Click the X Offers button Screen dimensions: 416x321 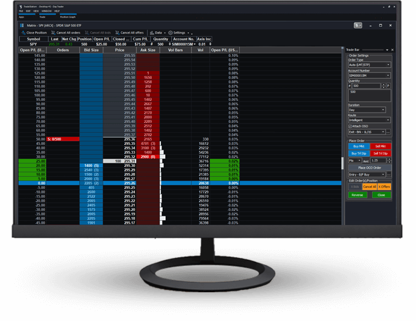(384, 186)
